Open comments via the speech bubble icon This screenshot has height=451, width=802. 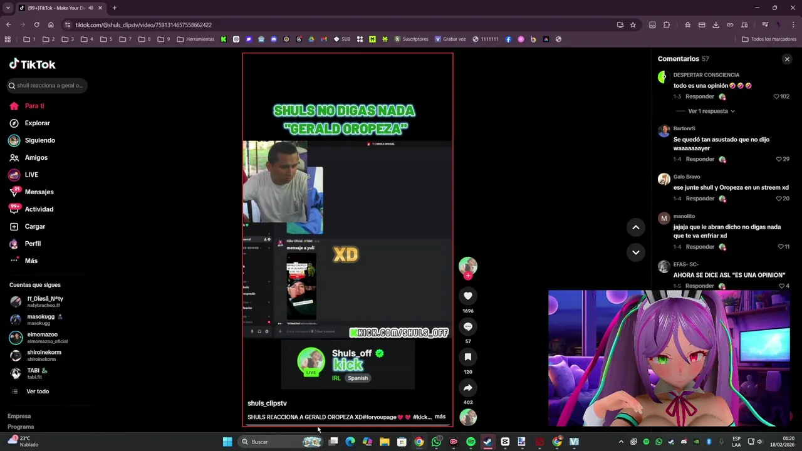[x=468, y=326]
